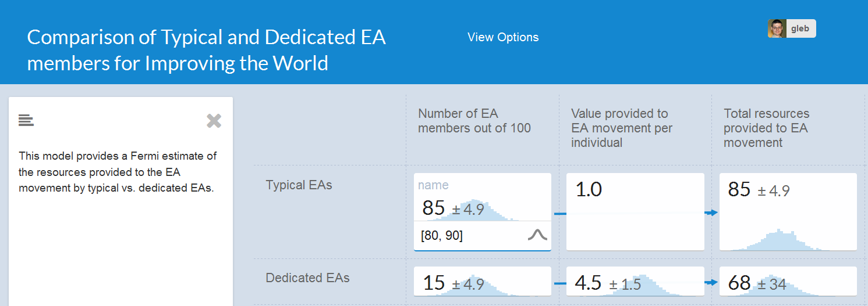Click the model title heading
868x306 pixels.
click(x=206, y=50)
